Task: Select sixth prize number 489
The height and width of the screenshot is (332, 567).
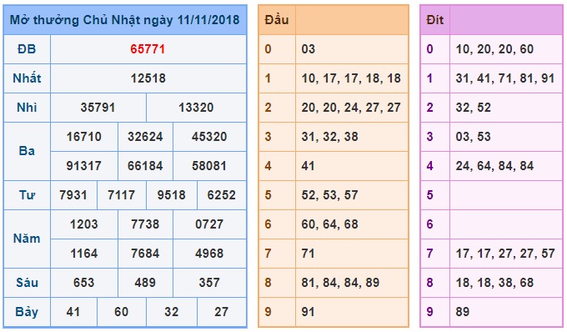Action: (145, 283)
